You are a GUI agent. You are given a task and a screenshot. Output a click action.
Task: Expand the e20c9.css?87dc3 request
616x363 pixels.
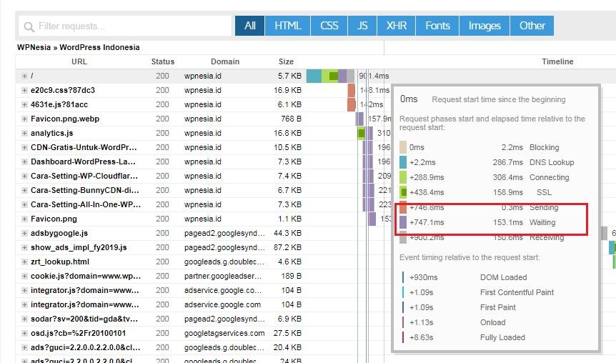tap(24, 90)
